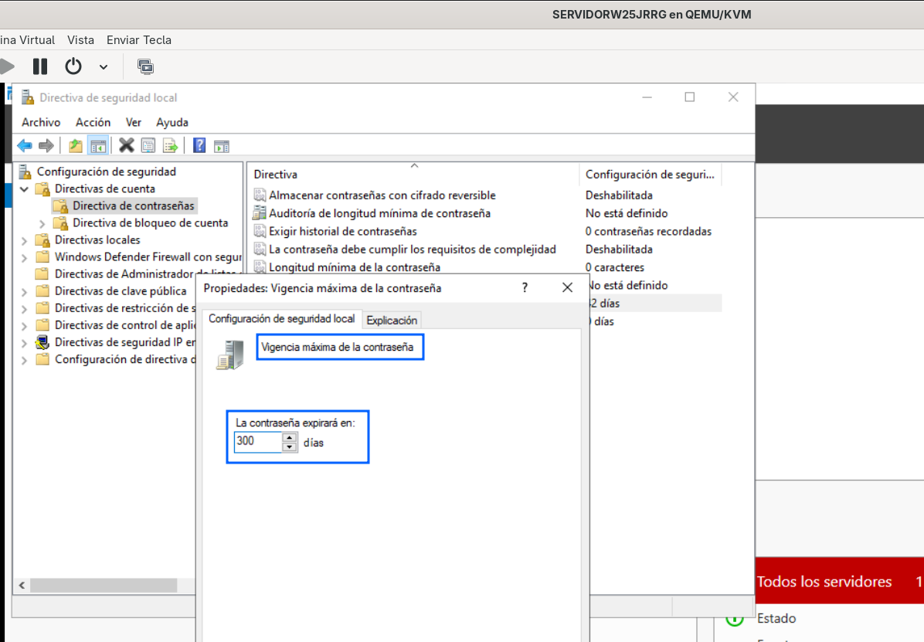Click the Deshabilitada value for reversible encryption
The image size is (924, 642).
[619, 195]
